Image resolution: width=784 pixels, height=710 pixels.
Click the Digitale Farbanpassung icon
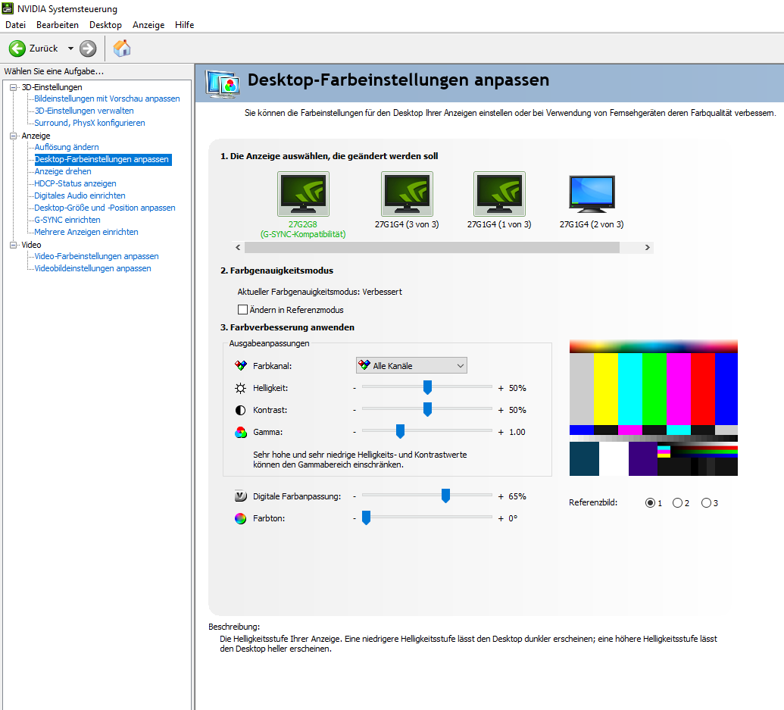coord(240,496)
